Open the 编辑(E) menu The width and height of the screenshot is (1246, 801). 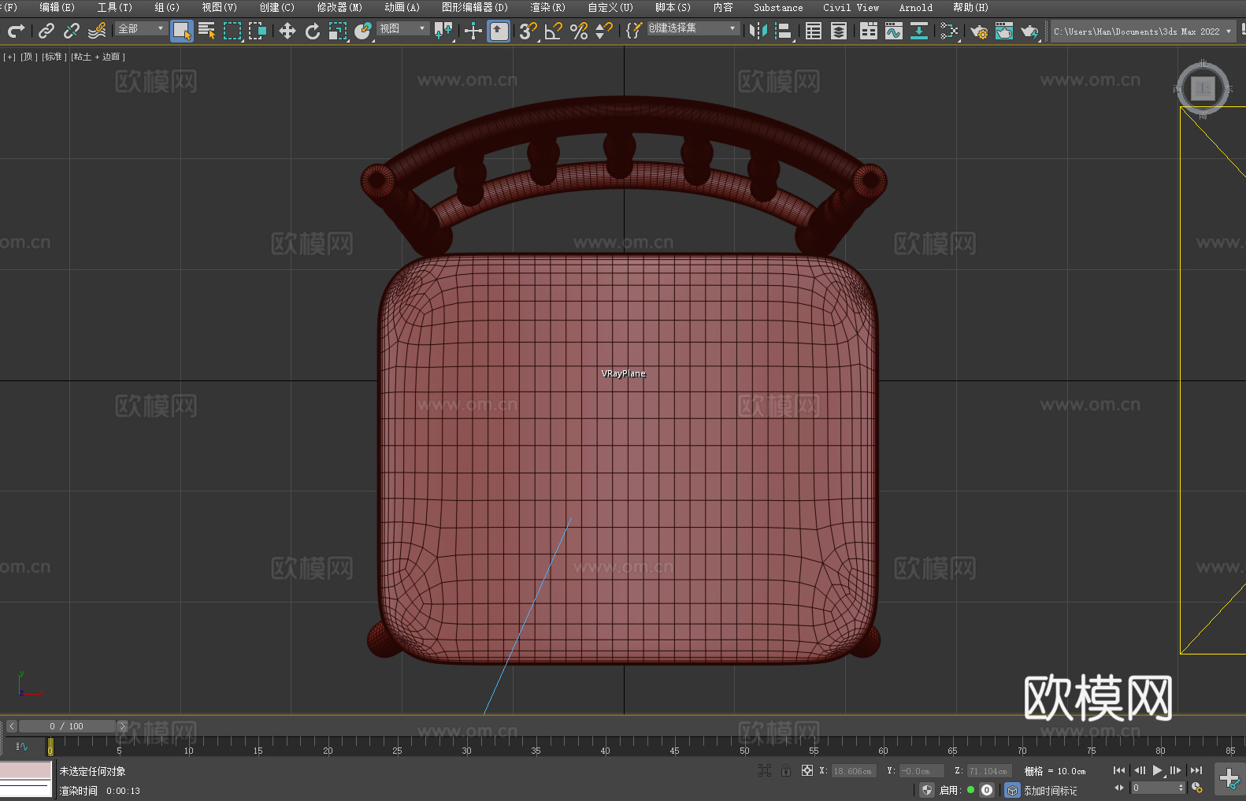(57, 7)
